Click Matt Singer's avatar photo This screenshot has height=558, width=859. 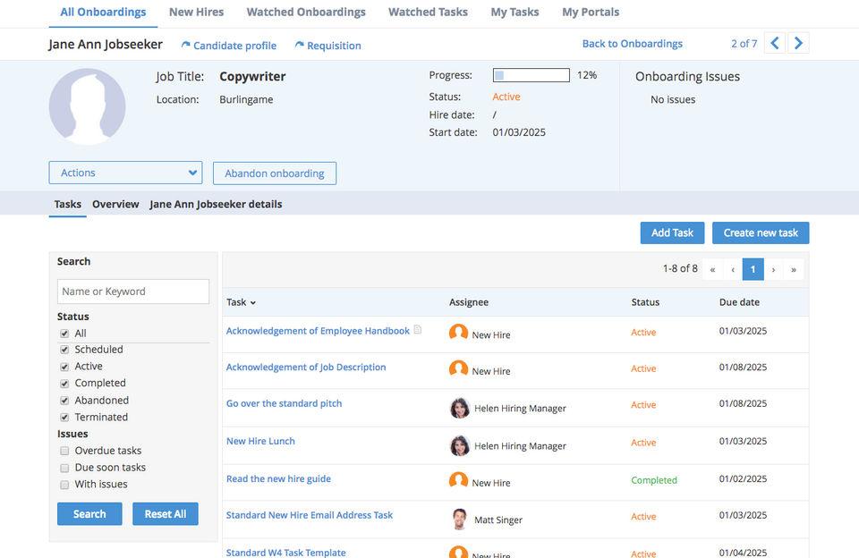click(x=459, y=519)
